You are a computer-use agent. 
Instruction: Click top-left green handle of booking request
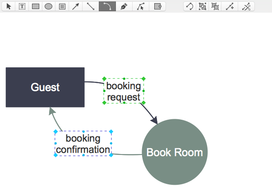coord(104,79)
